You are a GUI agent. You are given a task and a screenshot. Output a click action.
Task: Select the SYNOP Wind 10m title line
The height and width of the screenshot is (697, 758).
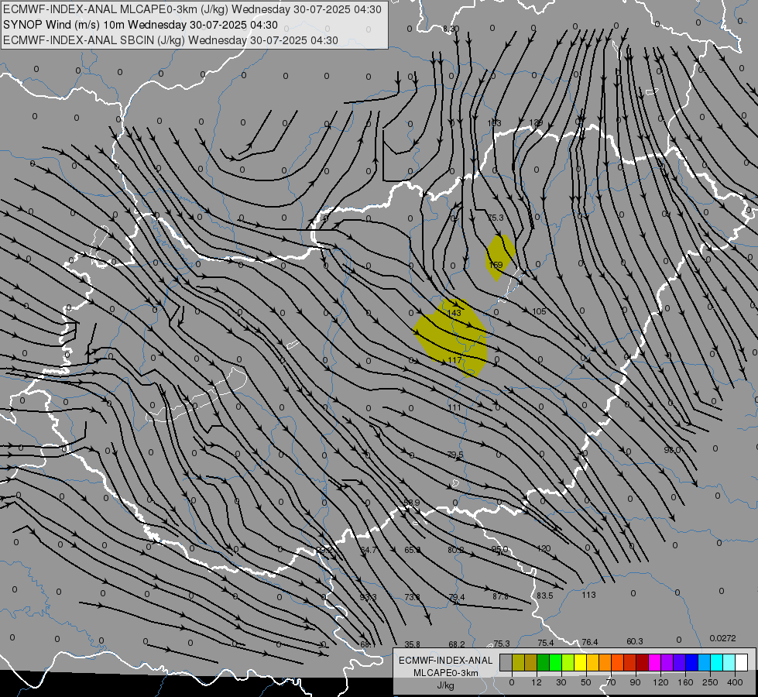click(x=140, y=25)
